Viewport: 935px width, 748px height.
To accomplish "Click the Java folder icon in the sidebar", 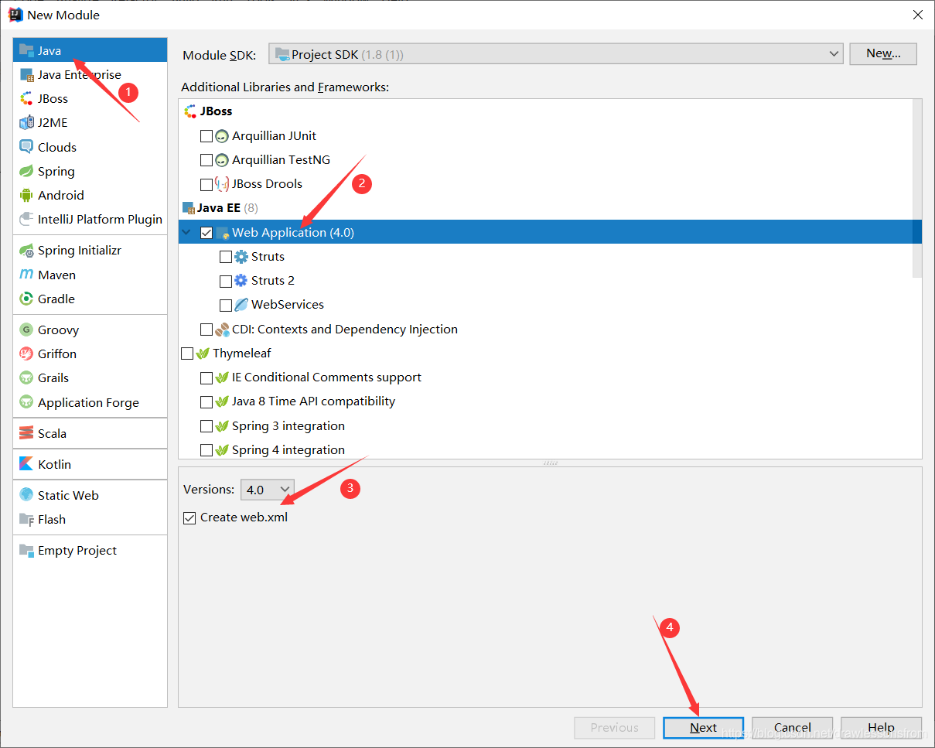I will [27, 50].
